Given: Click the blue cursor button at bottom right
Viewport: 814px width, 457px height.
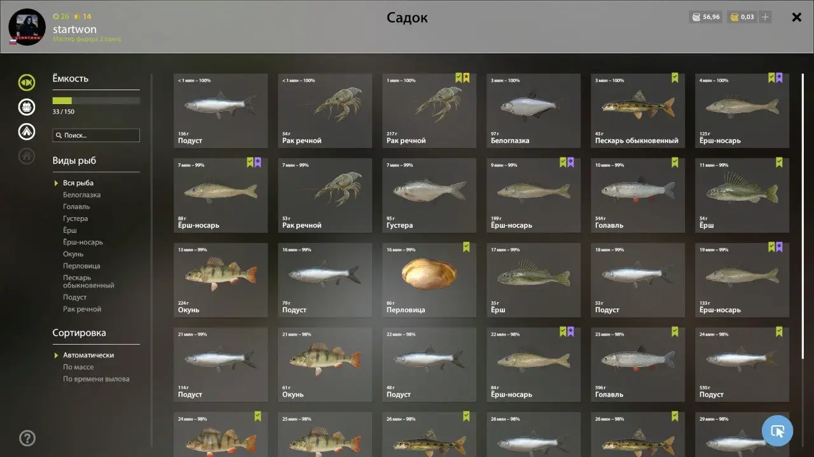Looking at the screenshot, I should point(777,431).
